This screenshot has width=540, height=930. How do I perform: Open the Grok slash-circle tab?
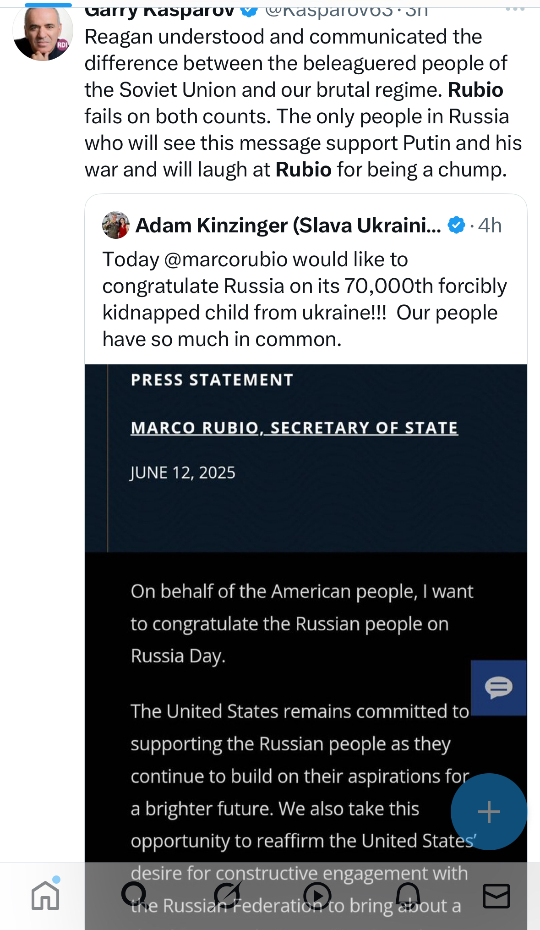(x=228, y=895)
